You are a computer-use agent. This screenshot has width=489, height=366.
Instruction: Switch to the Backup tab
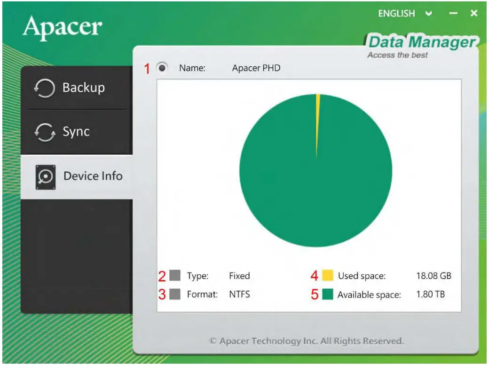point(76,88)
